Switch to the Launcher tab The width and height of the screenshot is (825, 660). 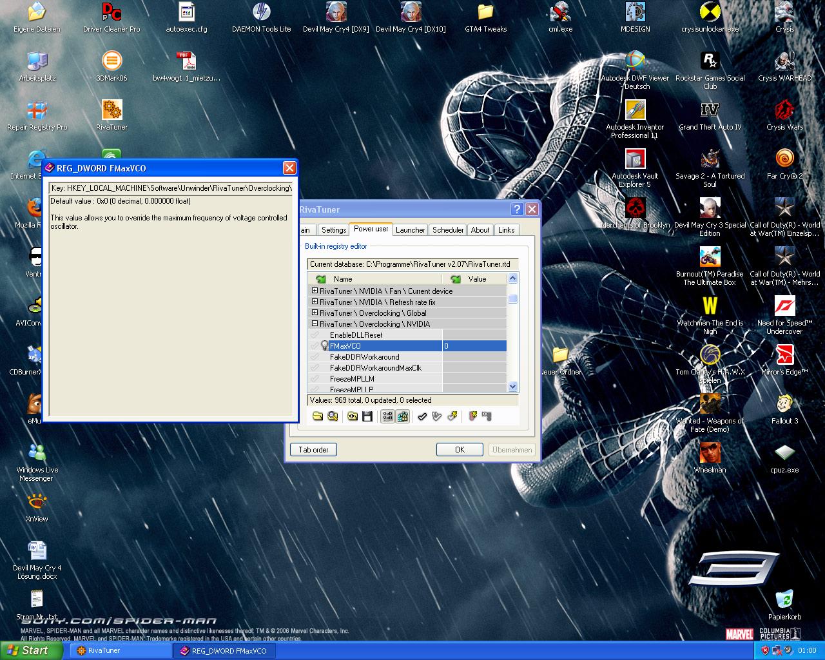pyautogui.click(x=411, y=230)
